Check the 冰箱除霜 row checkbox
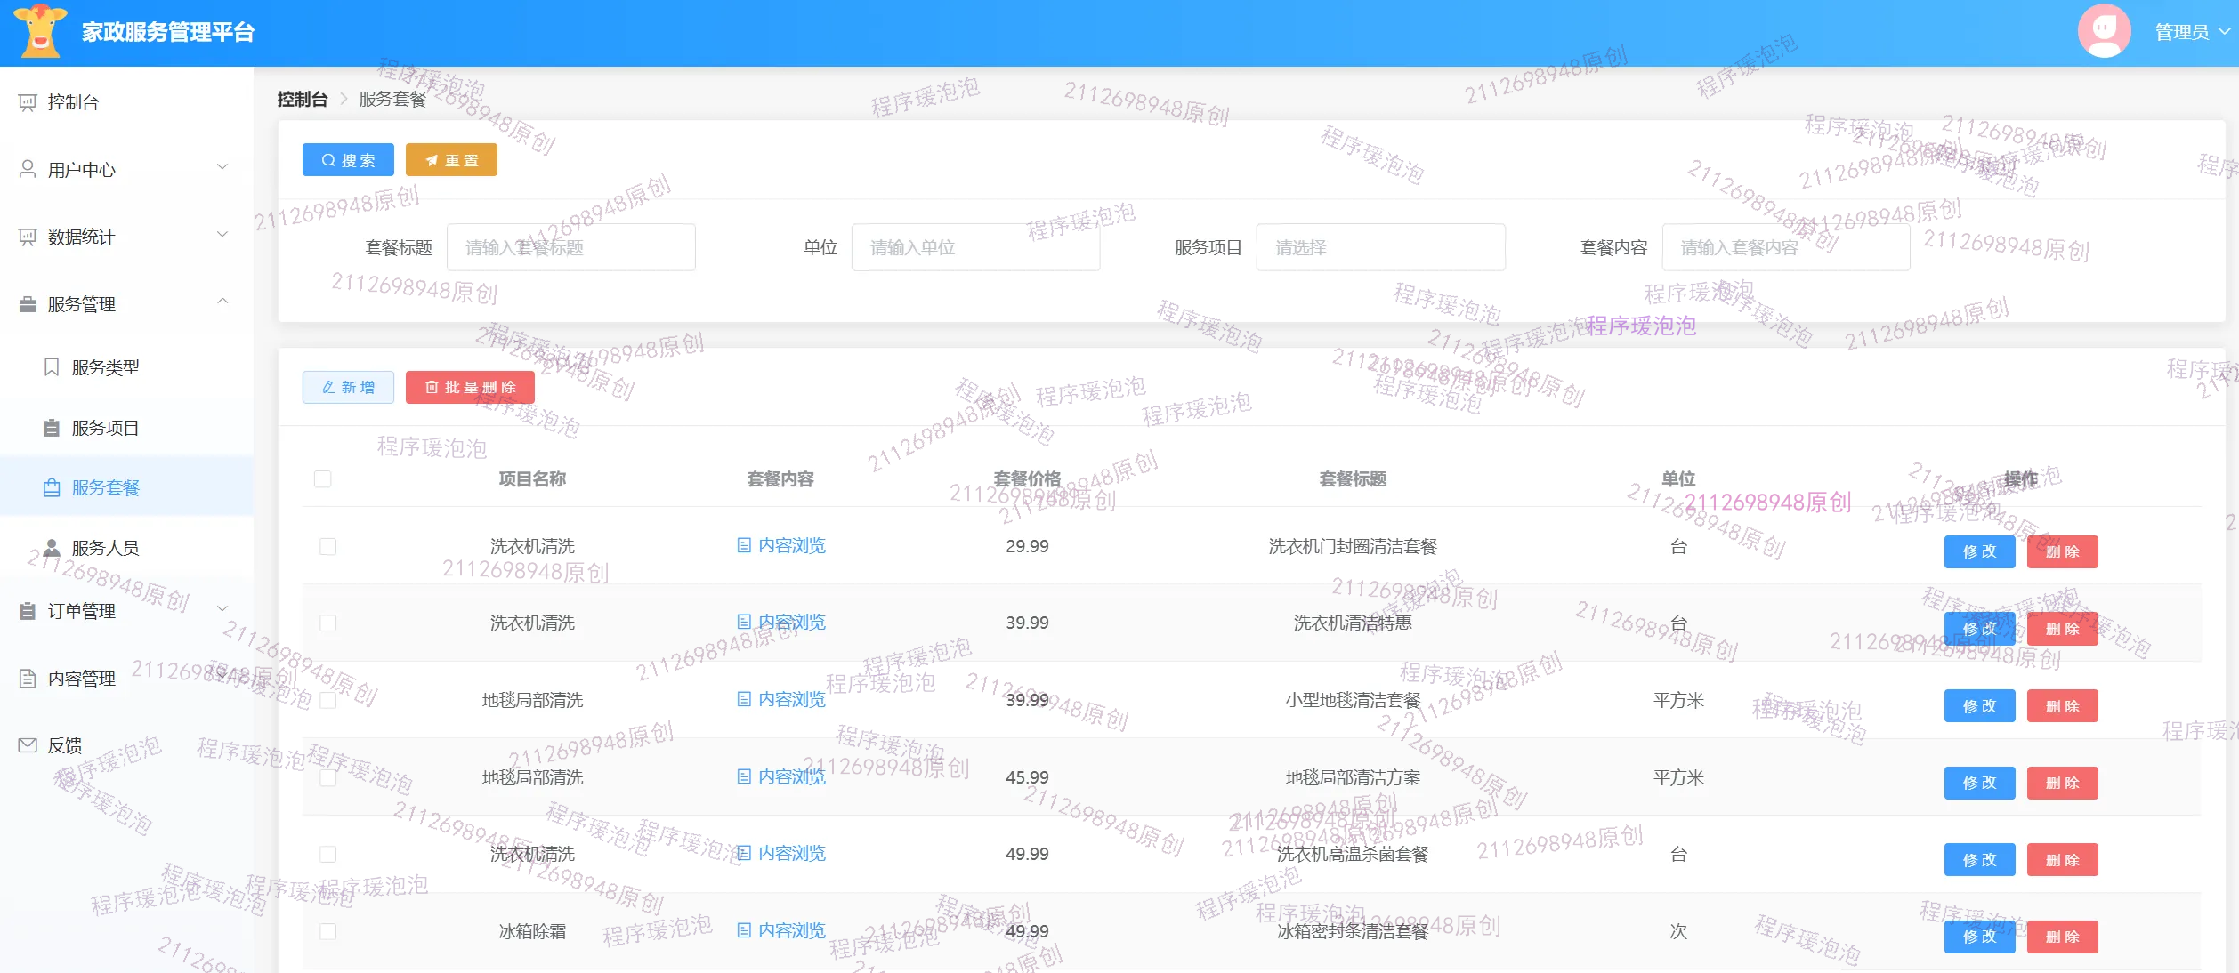The height and width of the screenshot is (973, 2239). (328, 931)
